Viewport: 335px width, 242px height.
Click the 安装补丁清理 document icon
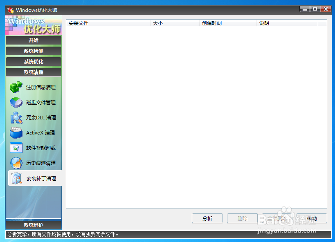coord(16,178)
